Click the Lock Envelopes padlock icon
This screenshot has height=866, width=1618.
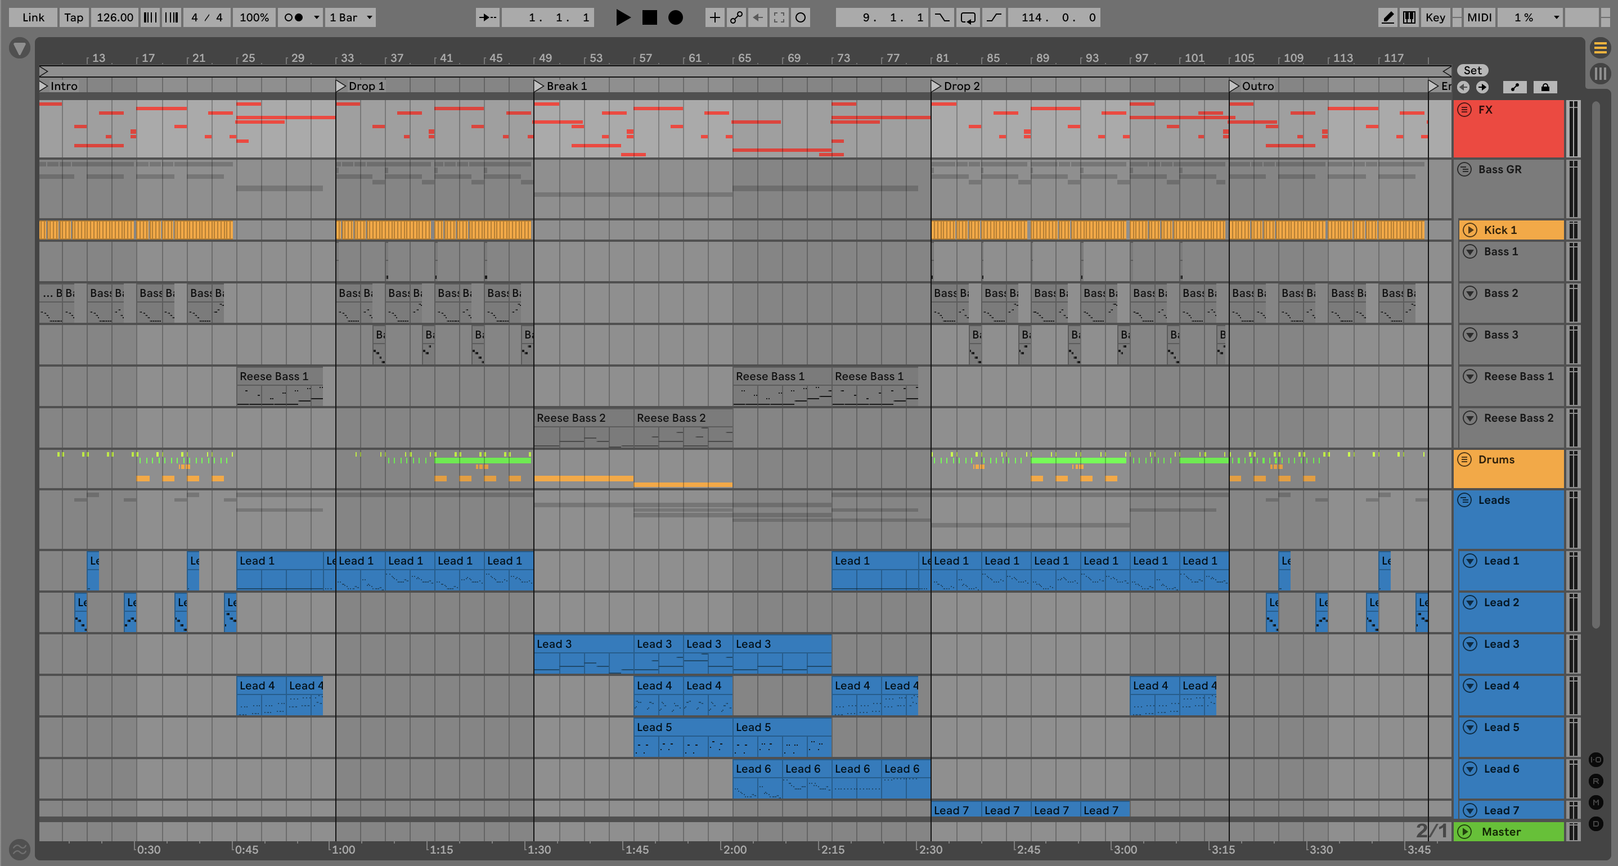coord(1545,87)
